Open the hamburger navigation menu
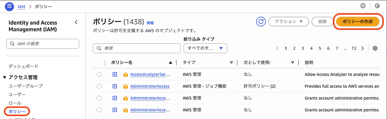The width and height of the screenshot is (387, 119). click(x=10, y=6)
